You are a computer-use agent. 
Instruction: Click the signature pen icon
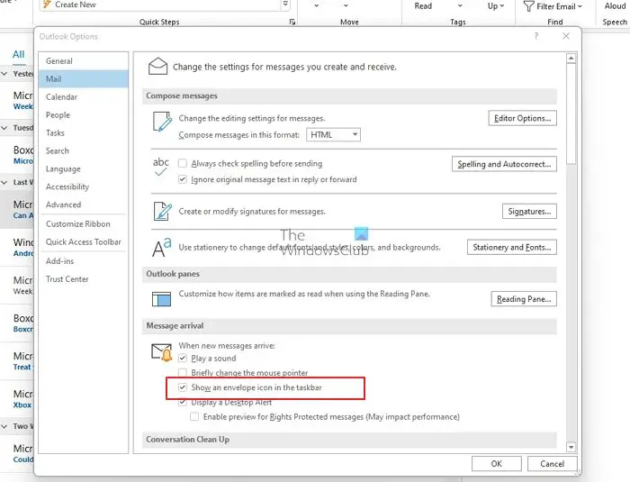[x=163, y=211]
